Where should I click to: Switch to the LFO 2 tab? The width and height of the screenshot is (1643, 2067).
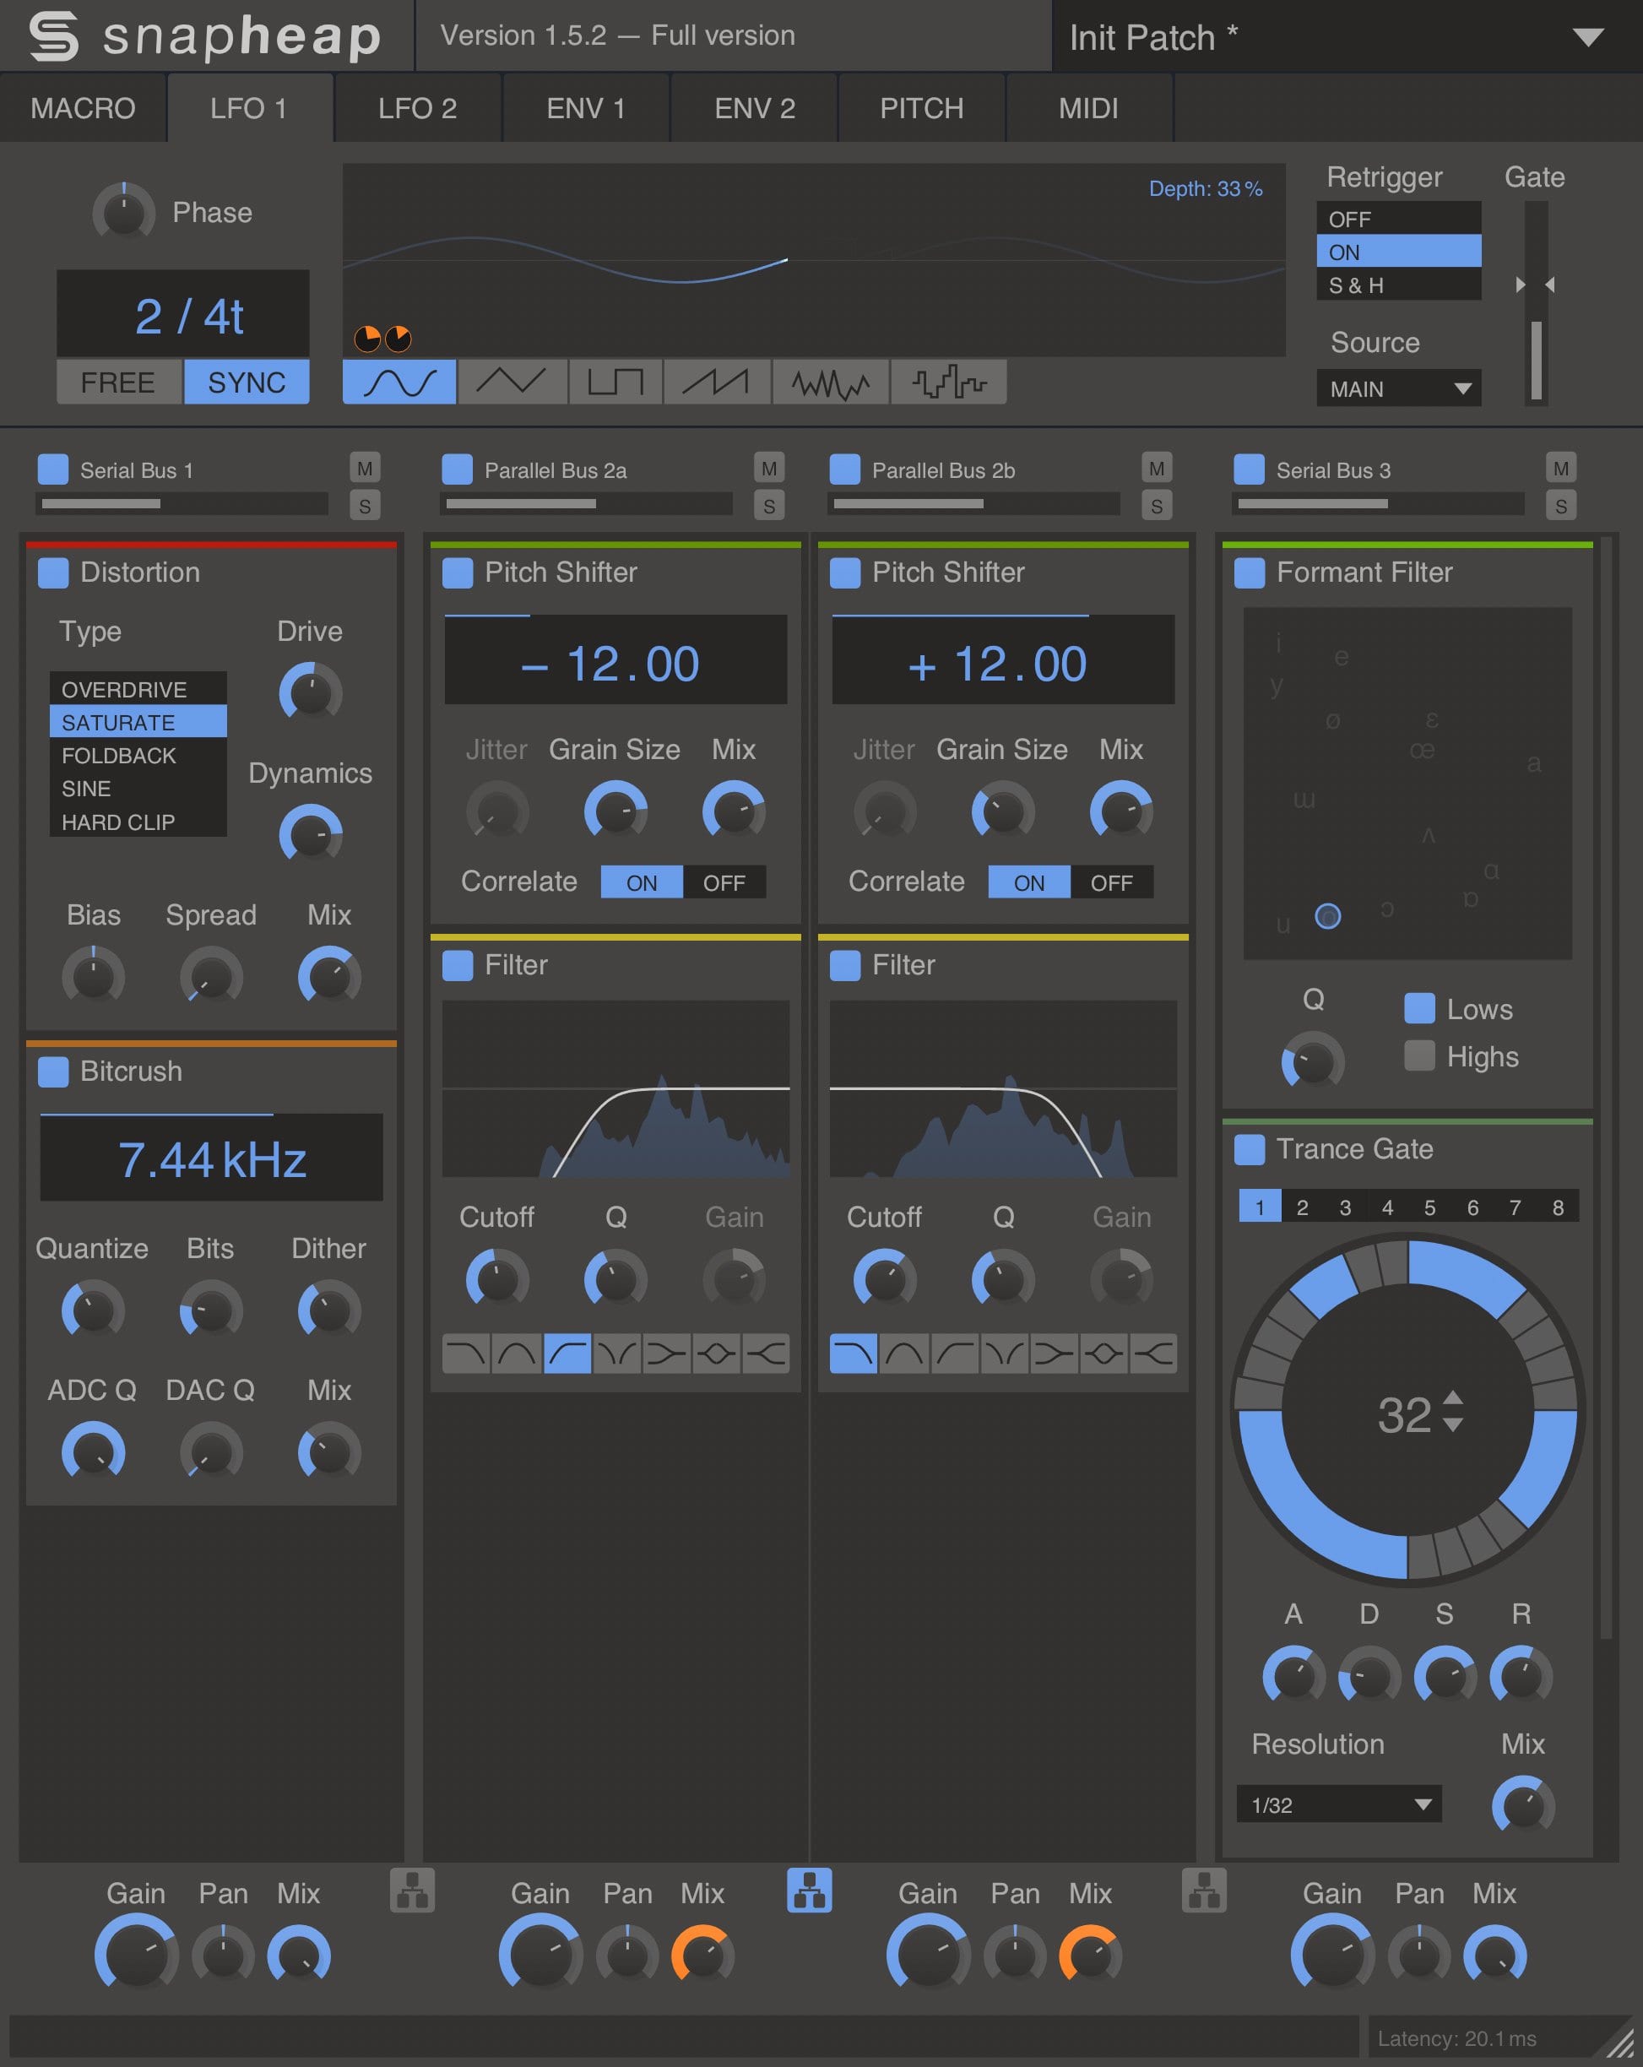417,108
